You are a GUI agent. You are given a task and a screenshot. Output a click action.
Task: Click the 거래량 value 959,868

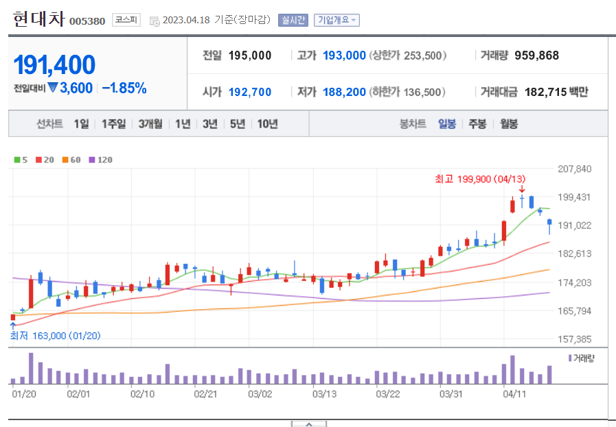coord(536,56)
